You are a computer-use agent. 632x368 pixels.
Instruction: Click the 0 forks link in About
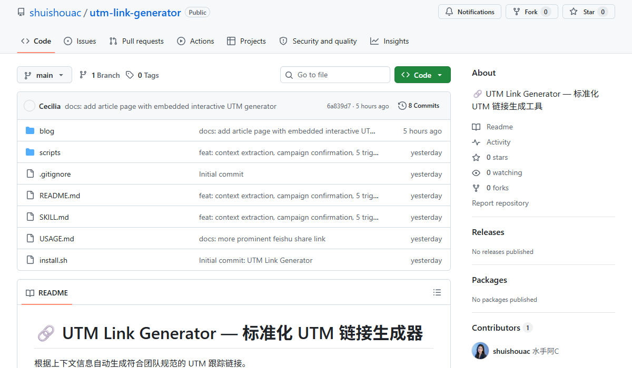pyautogui.click(x=498, y=188)
